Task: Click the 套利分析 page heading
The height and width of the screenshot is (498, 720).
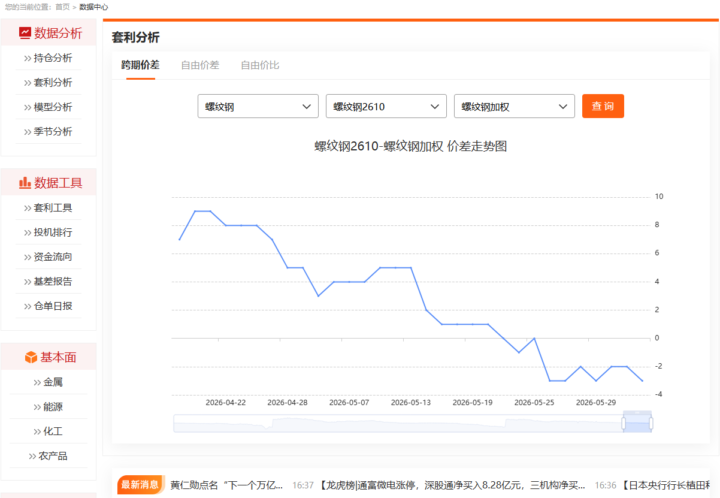Action: pyautogui.click(x=135, y=37)
